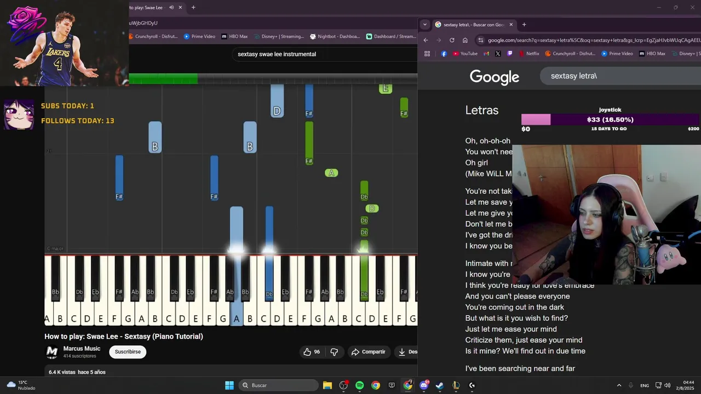701x394 pixels.
Task: Show hidden system tray icons
Action: point(619,385)
